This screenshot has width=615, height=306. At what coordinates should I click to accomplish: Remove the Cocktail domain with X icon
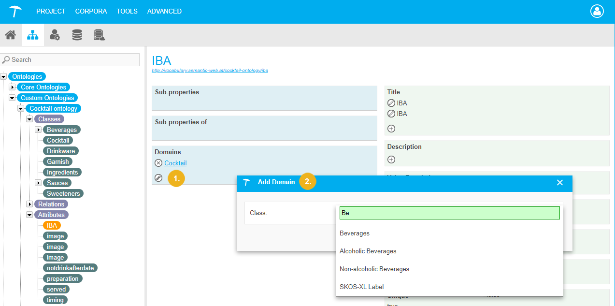(158, 163)
